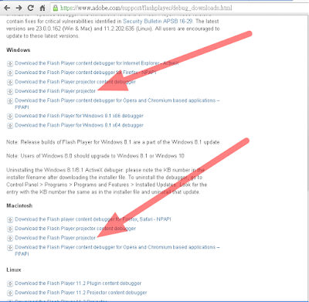Download Windows Flash Player projector
The image size is (309, 302).
click(x=55, y=91)
